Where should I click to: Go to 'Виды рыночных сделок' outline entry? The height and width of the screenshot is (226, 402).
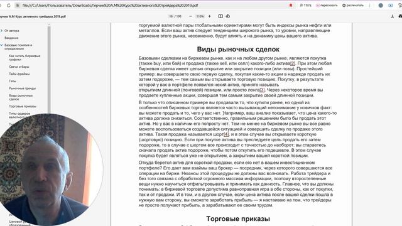point(21,97)
